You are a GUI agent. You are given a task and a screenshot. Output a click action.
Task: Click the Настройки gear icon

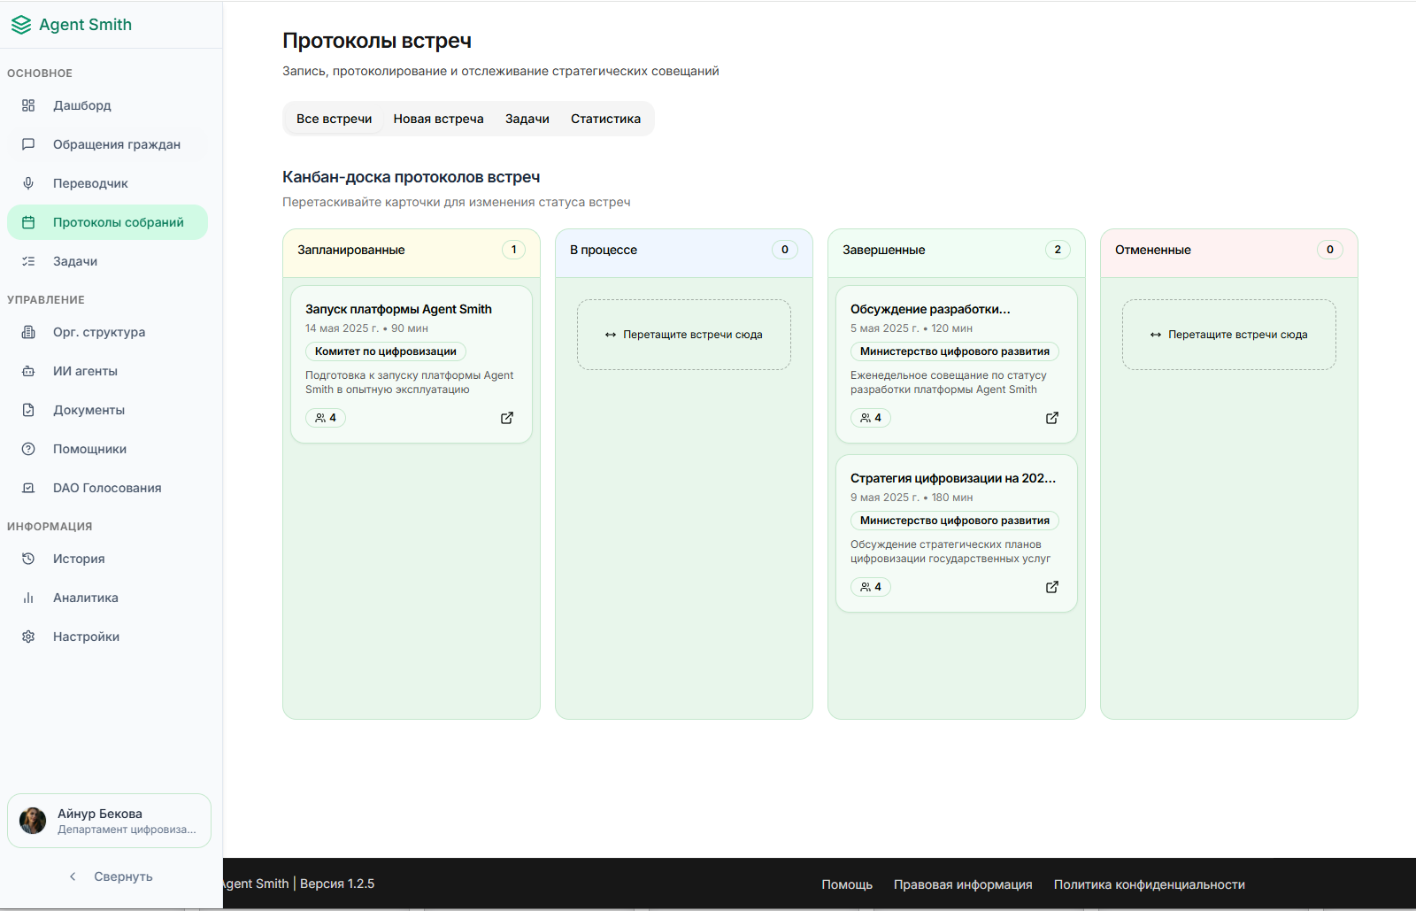coord(28,637)
